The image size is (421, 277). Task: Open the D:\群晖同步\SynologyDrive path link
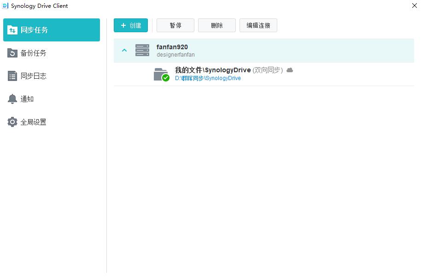coord(208,78)
